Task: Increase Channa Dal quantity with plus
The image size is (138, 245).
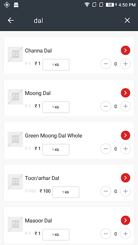Action: coord(125,64)
